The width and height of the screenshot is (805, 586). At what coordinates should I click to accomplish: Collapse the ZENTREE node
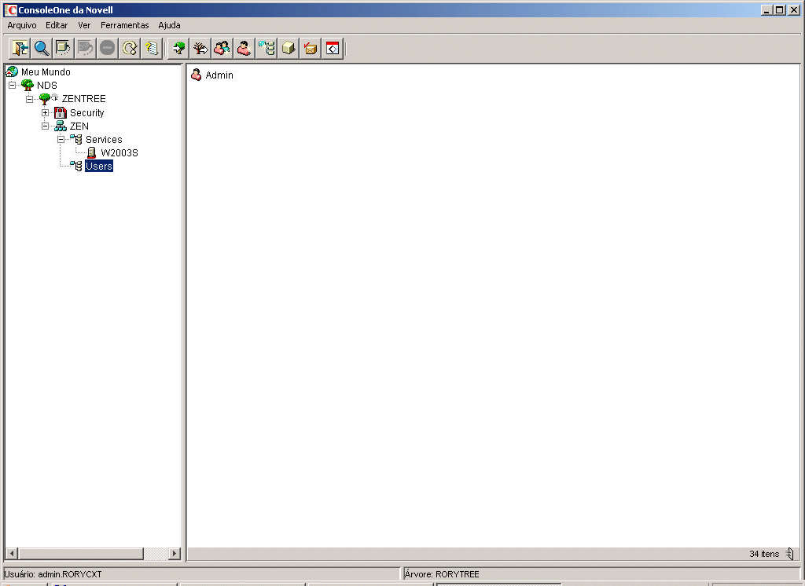click(29, 98)
